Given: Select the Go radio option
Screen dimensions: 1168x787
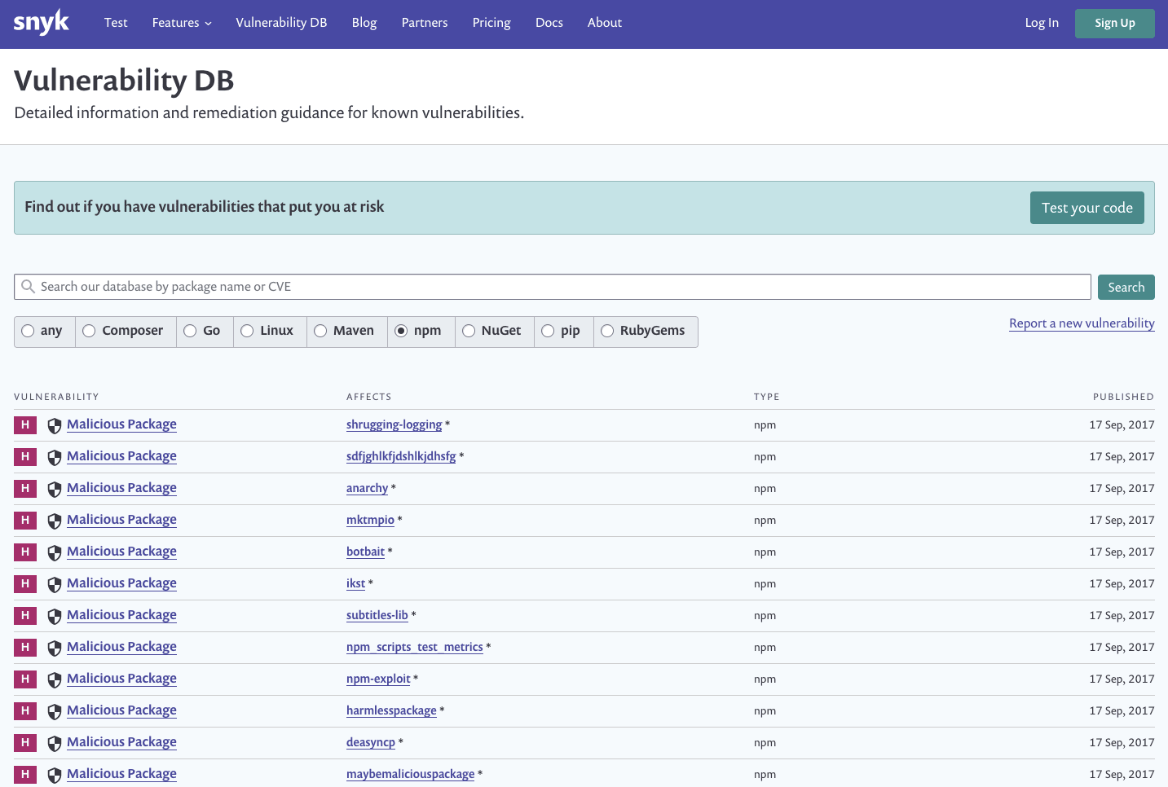Looking at the screenshot, I should point(190,331).
